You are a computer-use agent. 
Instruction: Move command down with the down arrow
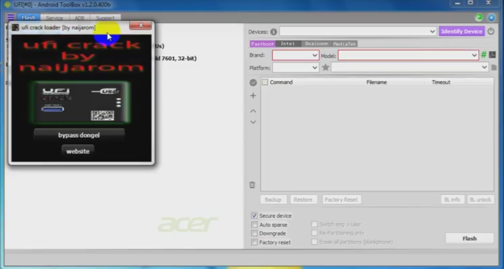pos(253,122)
